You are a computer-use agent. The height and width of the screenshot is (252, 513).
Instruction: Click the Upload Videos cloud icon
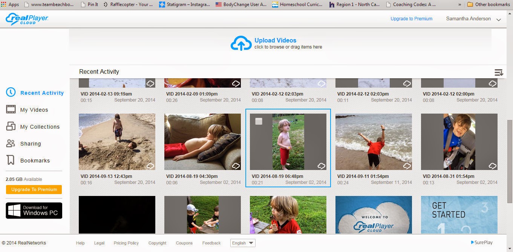tap(241, 43)
